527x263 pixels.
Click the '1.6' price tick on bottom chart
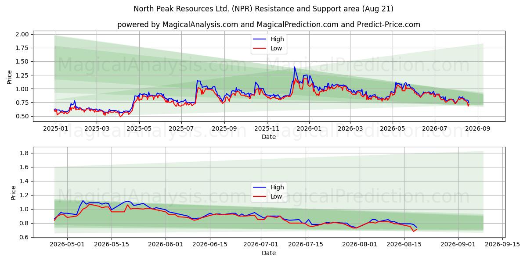[x=24, y=167]
